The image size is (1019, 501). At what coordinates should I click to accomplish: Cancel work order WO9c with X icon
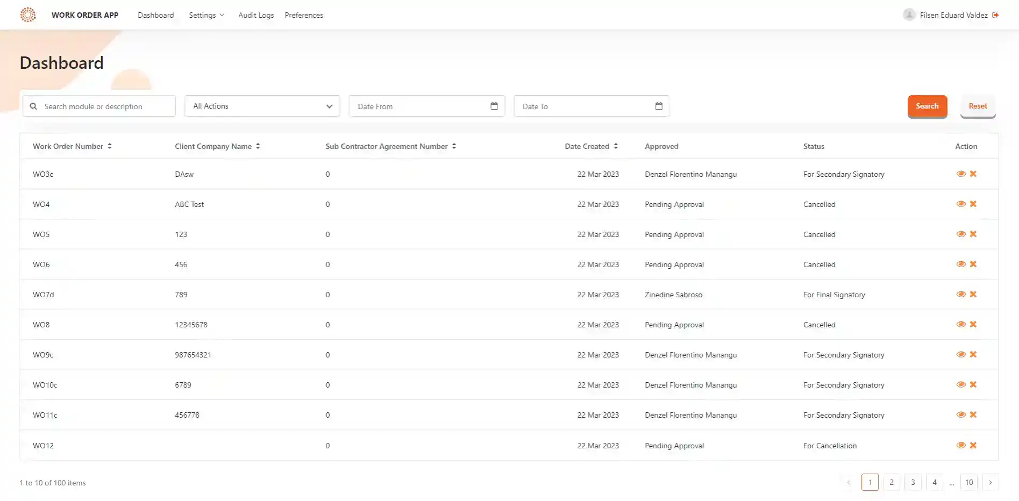(973, 354)
